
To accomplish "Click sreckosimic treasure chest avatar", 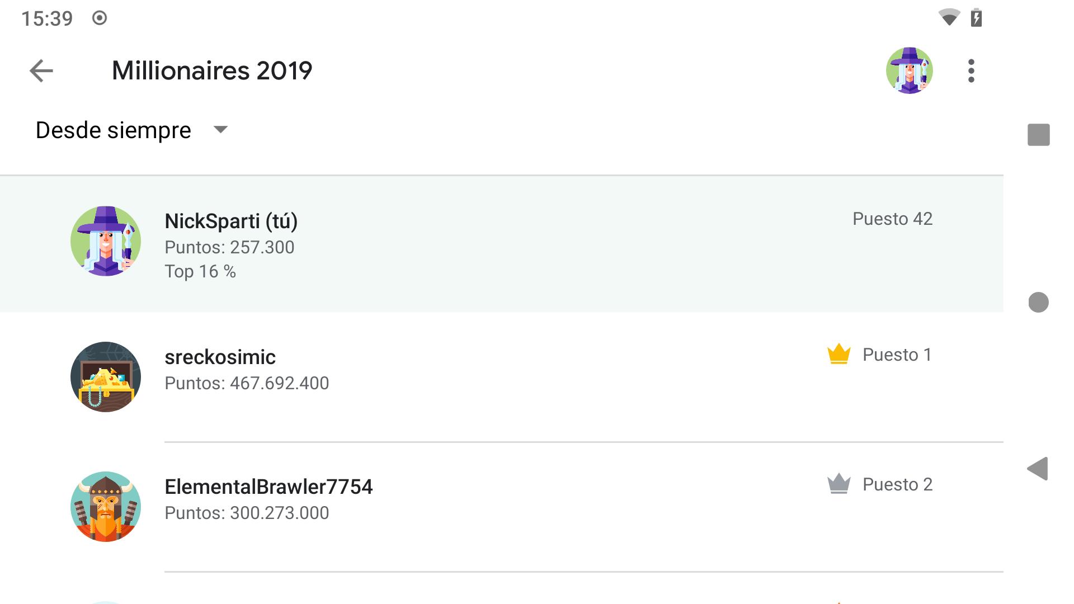I will pos(106,377).
